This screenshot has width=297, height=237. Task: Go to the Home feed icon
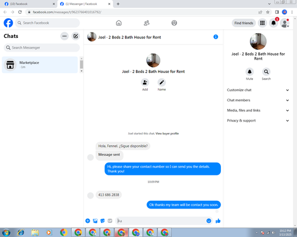click(119, 23)
